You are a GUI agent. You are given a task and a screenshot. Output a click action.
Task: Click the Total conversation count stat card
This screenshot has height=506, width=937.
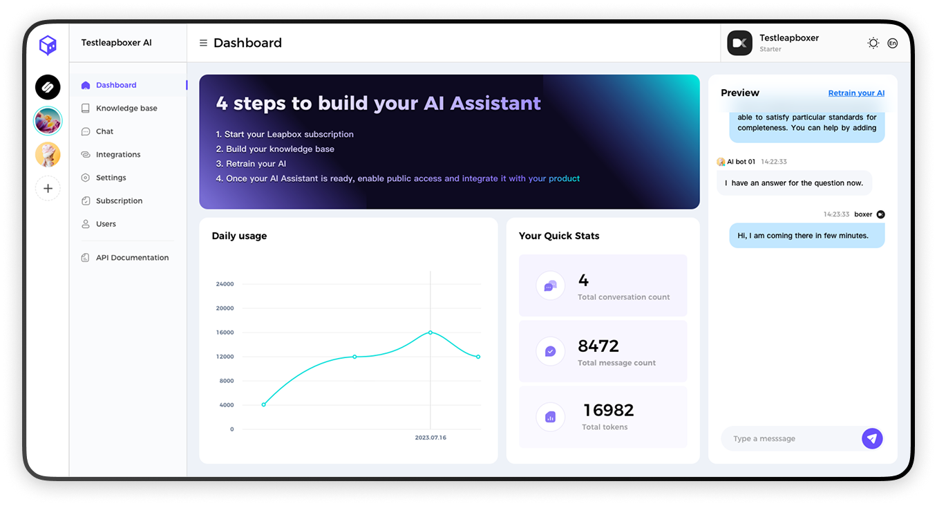(603, 285)
